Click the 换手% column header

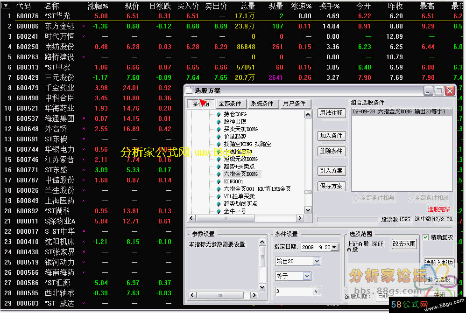tap(329, 6)
